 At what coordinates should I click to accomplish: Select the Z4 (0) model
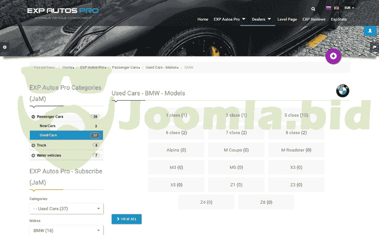206,202
